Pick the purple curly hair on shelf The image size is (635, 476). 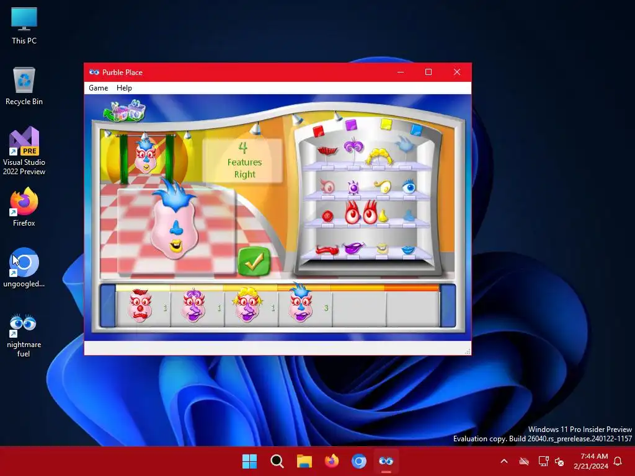pyautogui.click(x=353, y=146)
